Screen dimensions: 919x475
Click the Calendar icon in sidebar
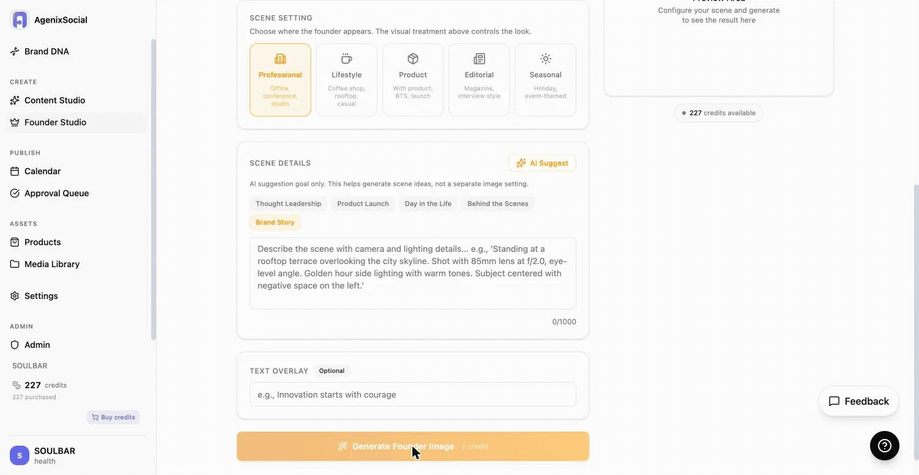[15, 171]
